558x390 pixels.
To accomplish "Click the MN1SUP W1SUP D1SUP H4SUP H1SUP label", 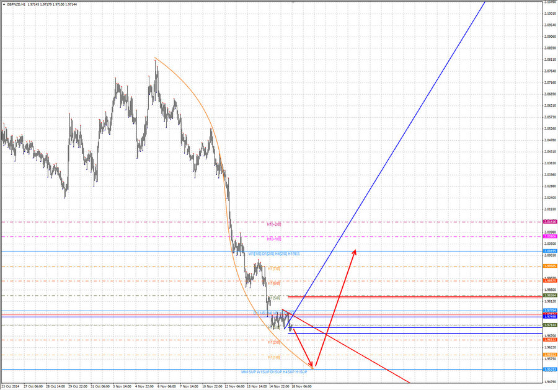I will click(274, 372).
